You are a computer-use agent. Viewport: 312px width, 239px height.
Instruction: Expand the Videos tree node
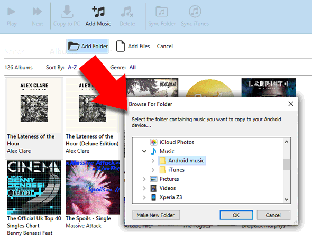coord(144,188)
